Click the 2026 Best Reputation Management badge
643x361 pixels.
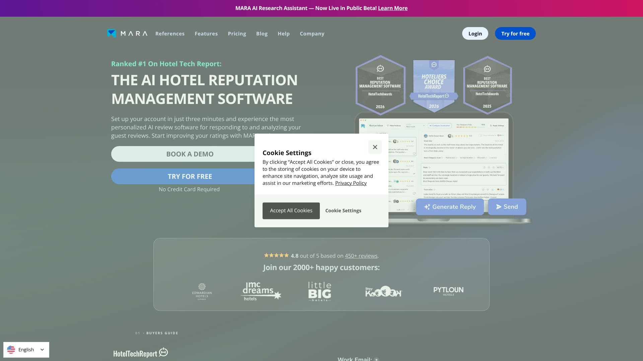tap(380, 85)
